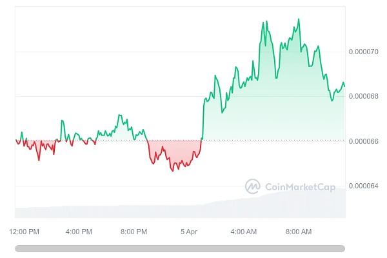Select the 4:00 PM time axis label
The height and width of the screenshot is (258, 387).
[x=79, y=231]
